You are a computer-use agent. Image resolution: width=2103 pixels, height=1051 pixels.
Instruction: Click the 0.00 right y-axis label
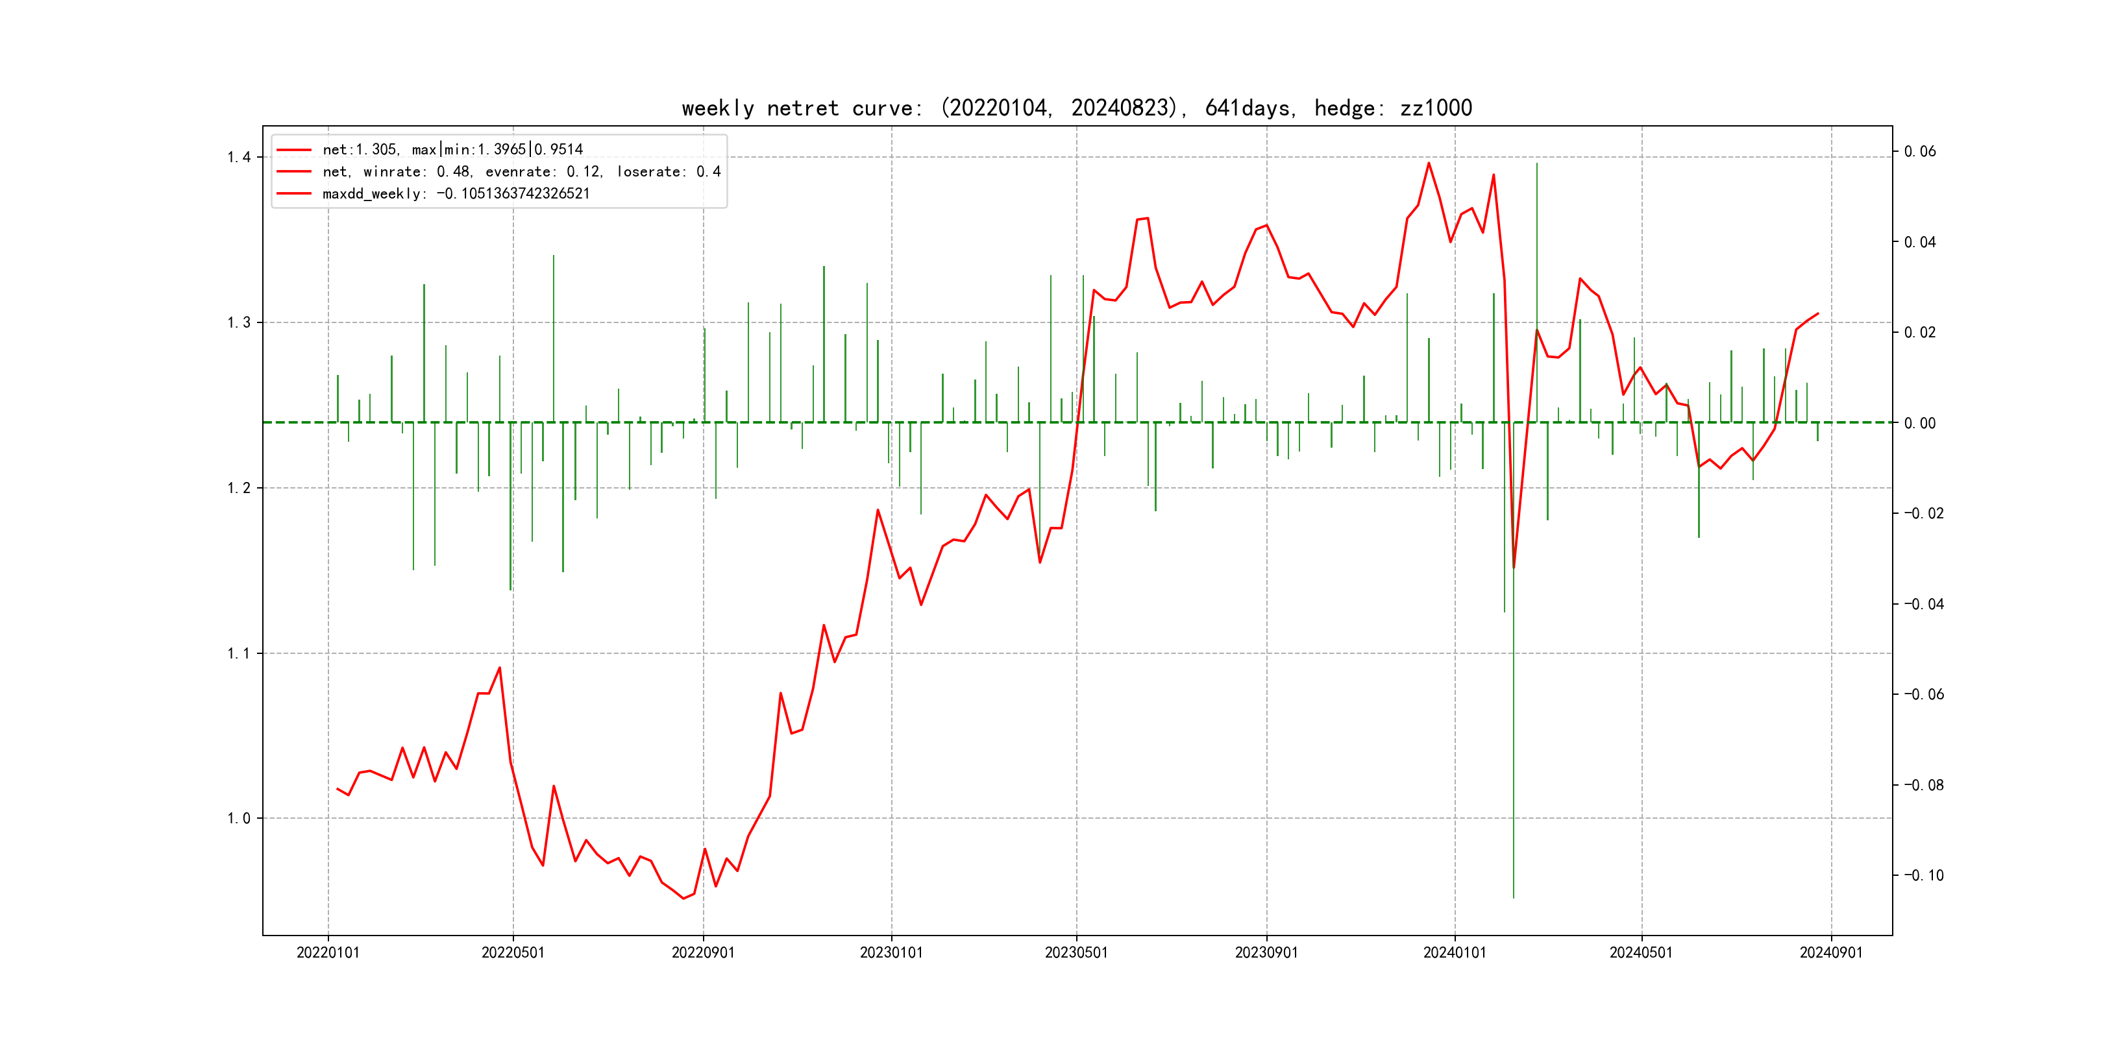point(1919,423)
